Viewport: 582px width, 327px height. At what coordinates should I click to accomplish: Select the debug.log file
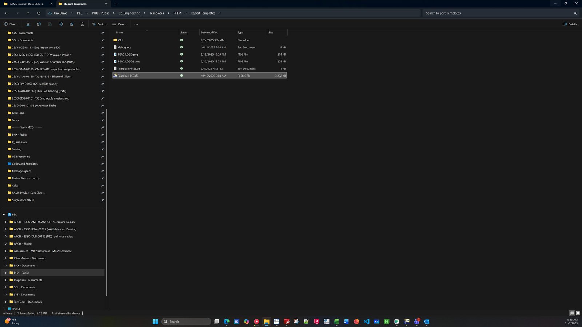(x=199, y=47)
